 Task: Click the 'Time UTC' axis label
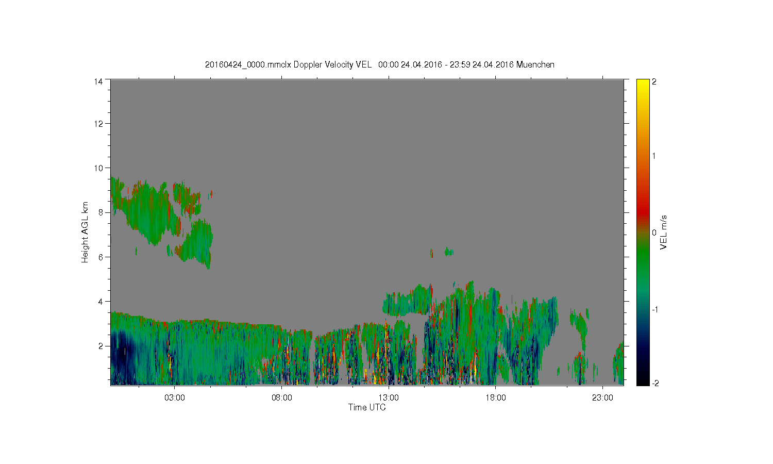pos(367,407)
